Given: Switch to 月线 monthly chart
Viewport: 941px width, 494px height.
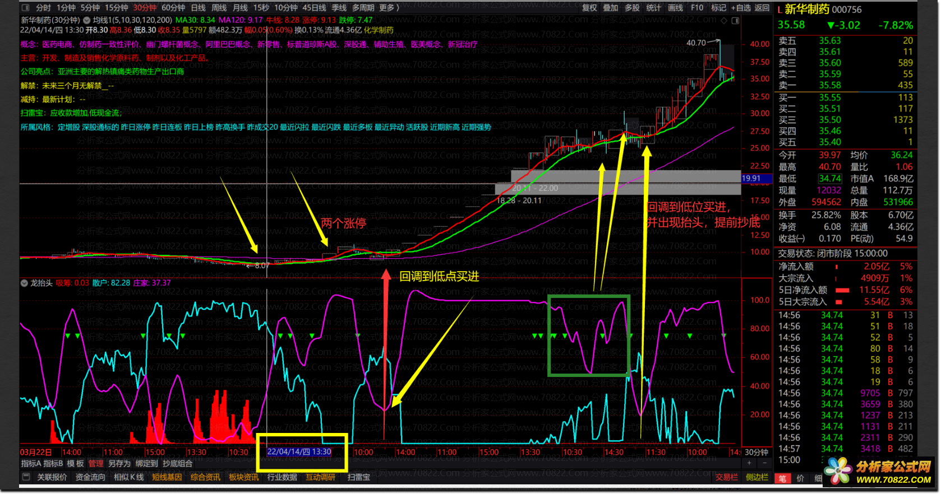Looking at the screenshot, I should point(240,8).
